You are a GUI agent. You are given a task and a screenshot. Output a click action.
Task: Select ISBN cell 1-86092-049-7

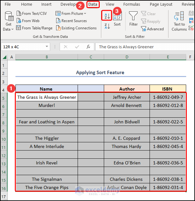tap(168, 97)
